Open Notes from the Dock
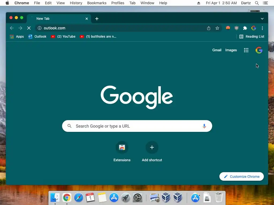The width and height of the screenshot is (274, 205). click(x=102, y=198)
